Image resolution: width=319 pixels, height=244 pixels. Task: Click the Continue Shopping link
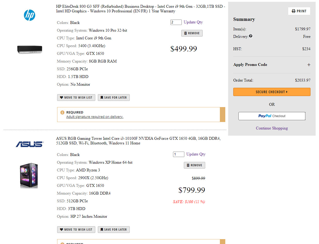(x=272, y=128)
